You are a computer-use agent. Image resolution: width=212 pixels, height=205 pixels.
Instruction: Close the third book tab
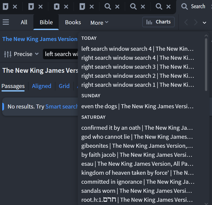[x=66, y=6]
